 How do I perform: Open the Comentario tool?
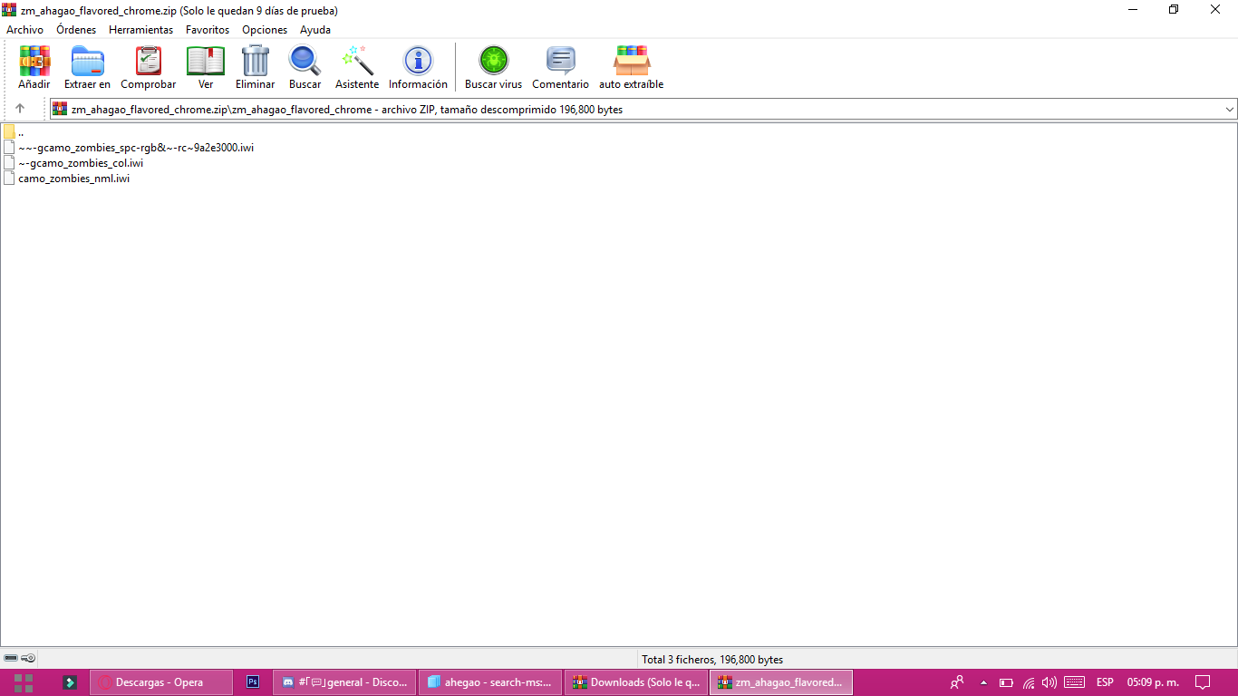(560, 68)
